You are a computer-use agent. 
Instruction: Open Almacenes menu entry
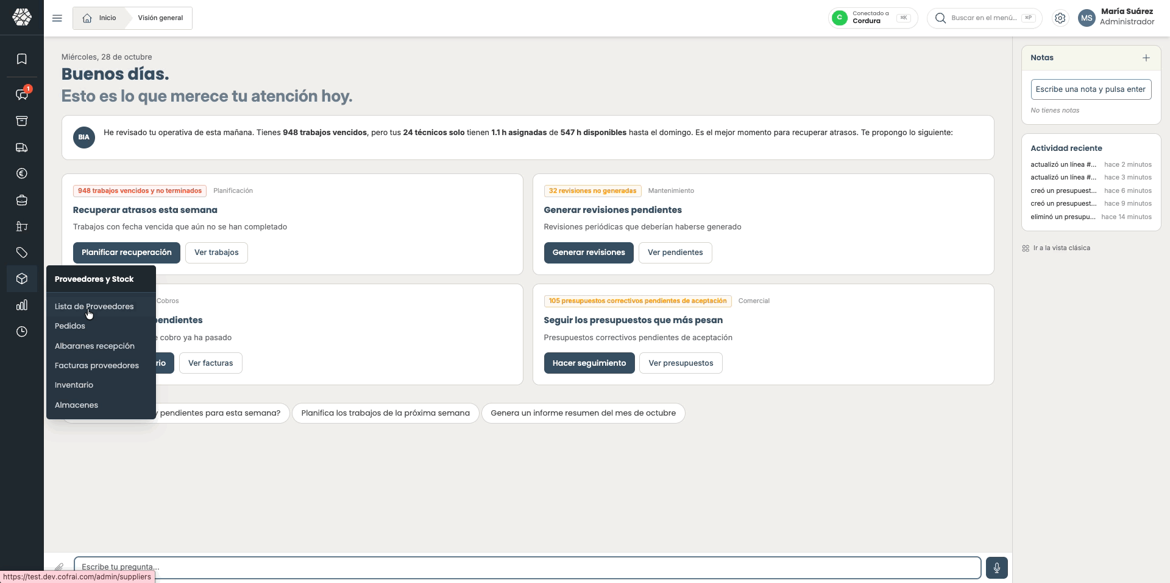tap(76, 405)
